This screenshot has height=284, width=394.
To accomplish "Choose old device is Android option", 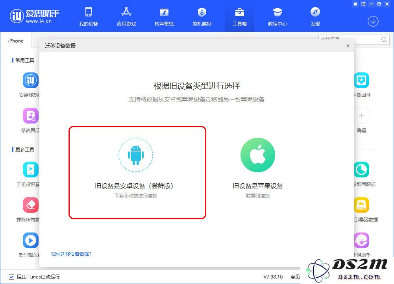I will click(x=137, y=173).
